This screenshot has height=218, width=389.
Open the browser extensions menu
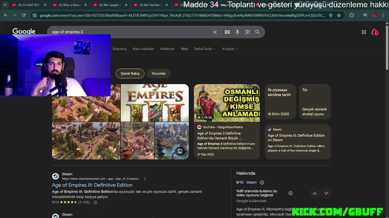[x=352, y=15]
